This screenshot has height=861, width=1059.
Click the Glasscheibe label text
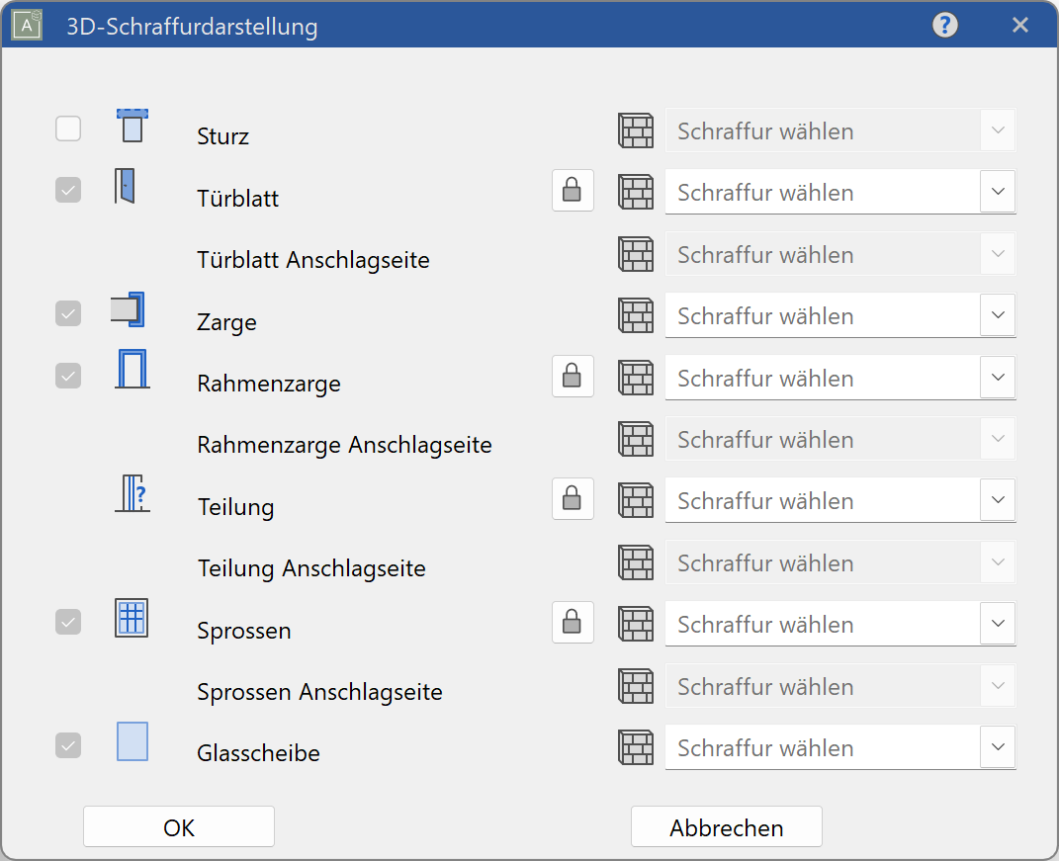pyautogui.click(x=259, y=753)
